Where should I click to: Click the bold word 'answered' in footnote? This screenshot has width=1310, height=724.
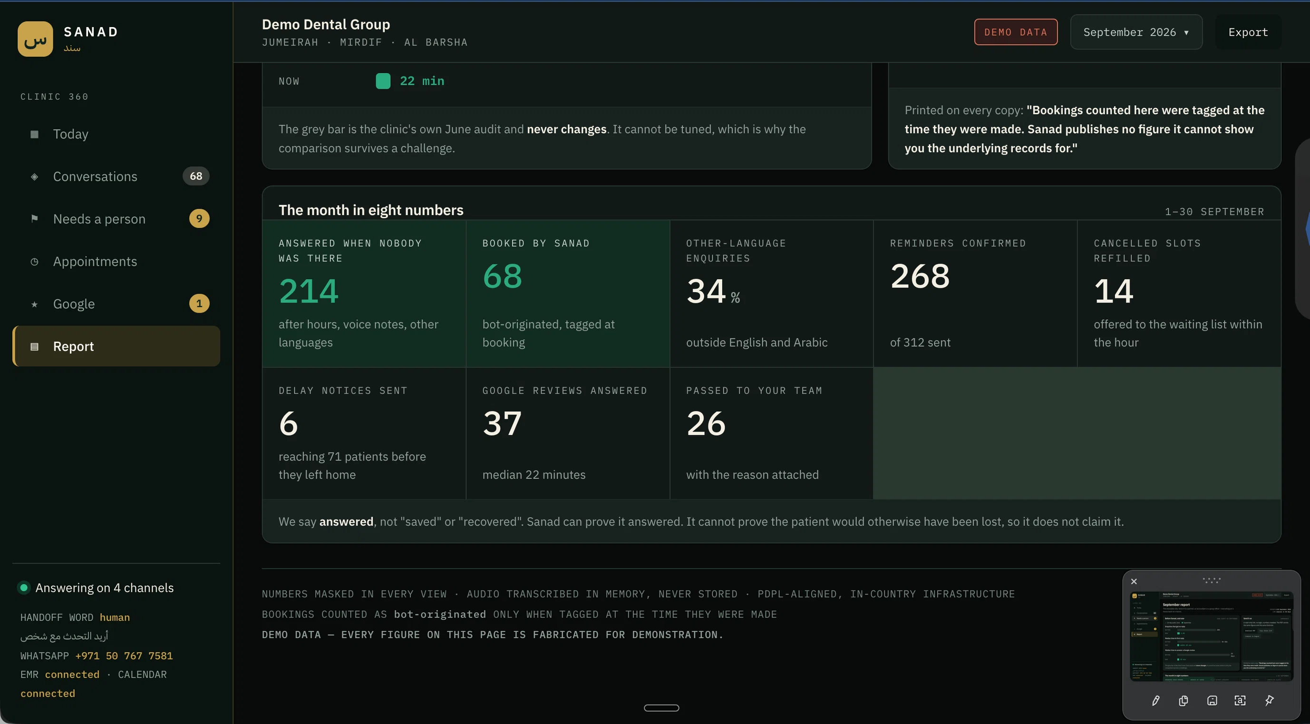[346, 521]
